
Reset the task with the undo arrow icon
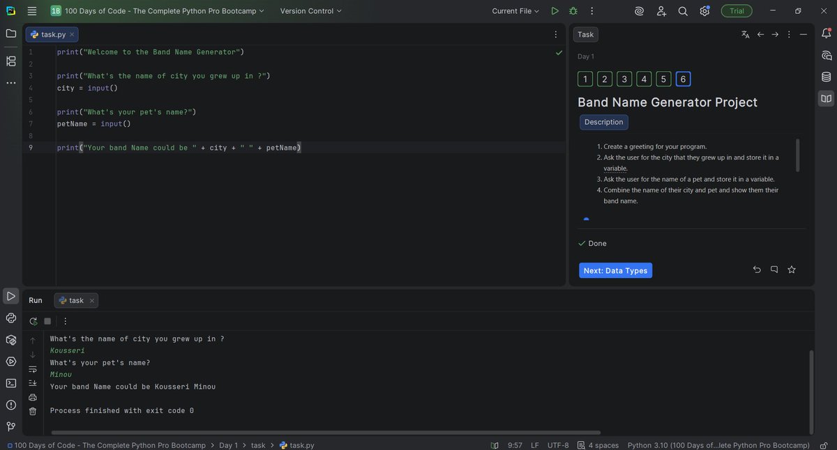(x=757, y=270)
